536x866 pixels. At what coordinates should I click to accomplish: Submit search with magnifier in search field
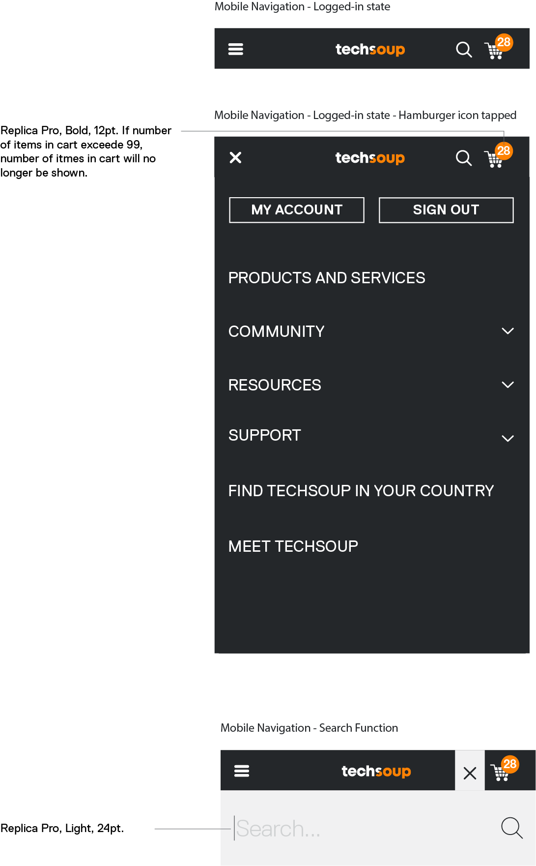click(511, 828)
